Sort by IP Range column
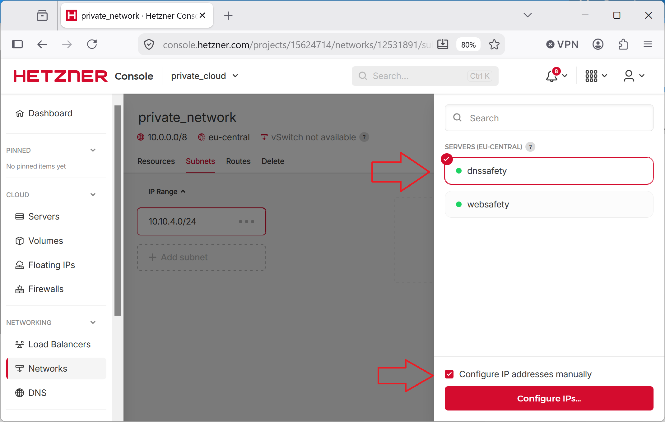The height and width of the screenshot is (422, 665). click(x=167, y=192)
